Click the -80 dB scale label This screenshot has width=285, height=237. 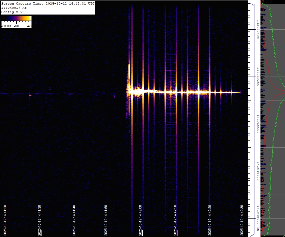6,26
